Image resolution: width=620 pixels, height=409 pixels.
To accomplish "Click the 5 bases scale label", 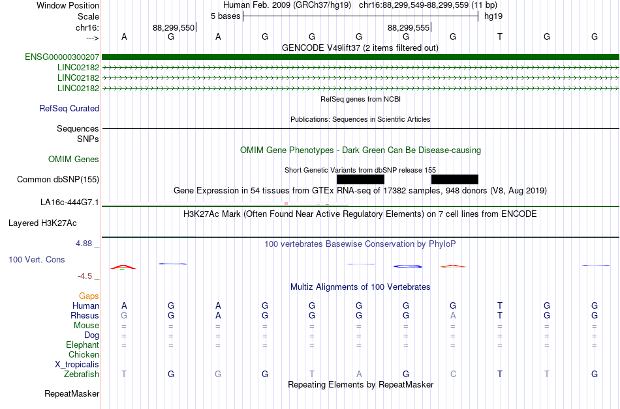I will 225,16.
